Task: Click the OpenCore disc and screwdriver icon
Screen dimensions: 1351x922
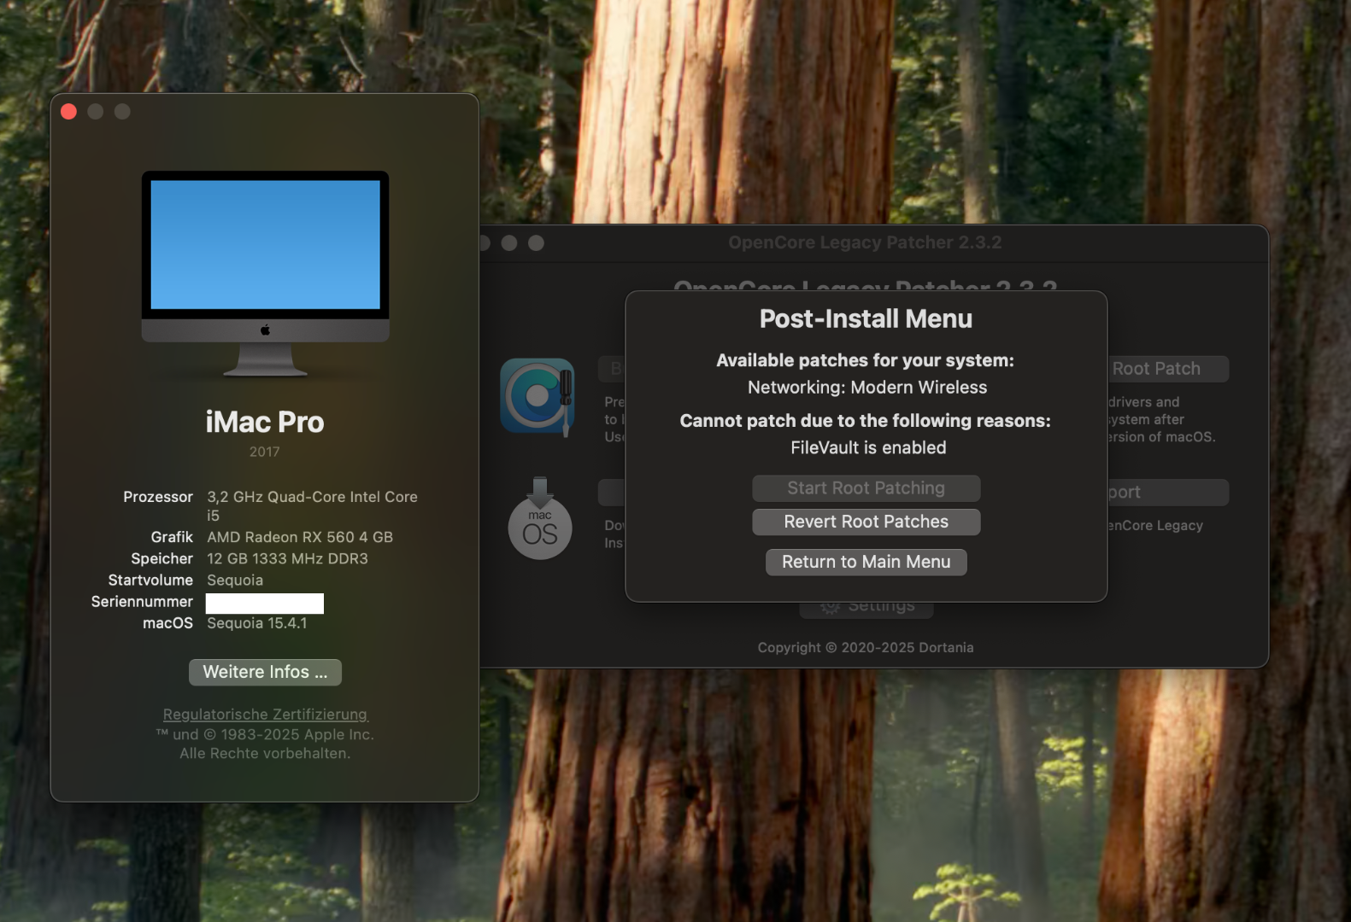Action: coord(537,396)
